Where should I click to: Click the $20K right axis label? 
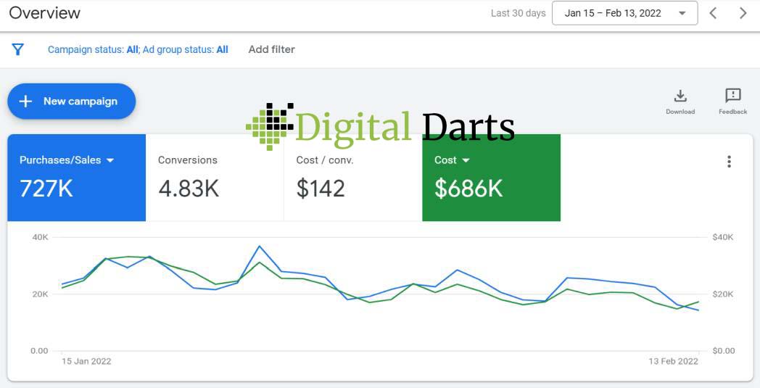point(723,294)
